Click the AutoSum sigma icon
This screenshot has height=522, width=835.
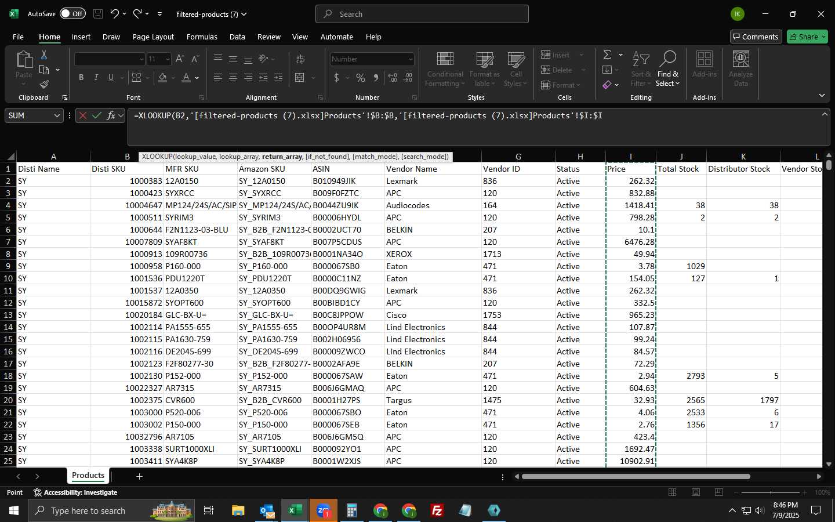click(x=607, y=55)
